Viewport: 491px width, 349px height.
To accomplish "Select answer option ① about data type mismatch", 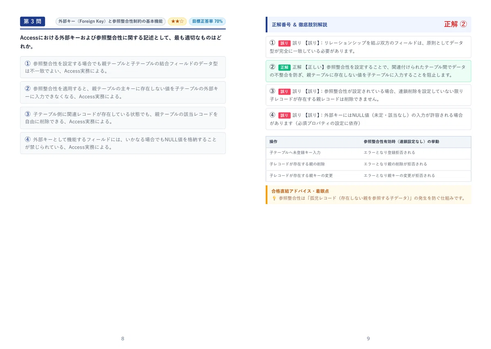I will pyautogui.click(x=123, y=67).
